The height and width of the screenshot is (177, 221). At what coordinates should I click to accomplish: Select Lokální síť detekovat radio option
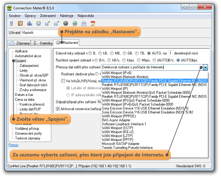pos(68,88)
